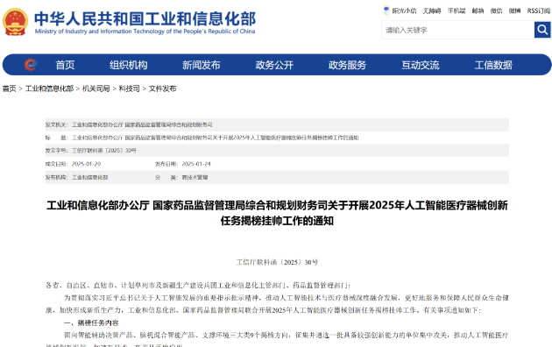
Task: Open the 科技司 breadcrumb link
Action: pyautogui.click(x=129, y=89)
